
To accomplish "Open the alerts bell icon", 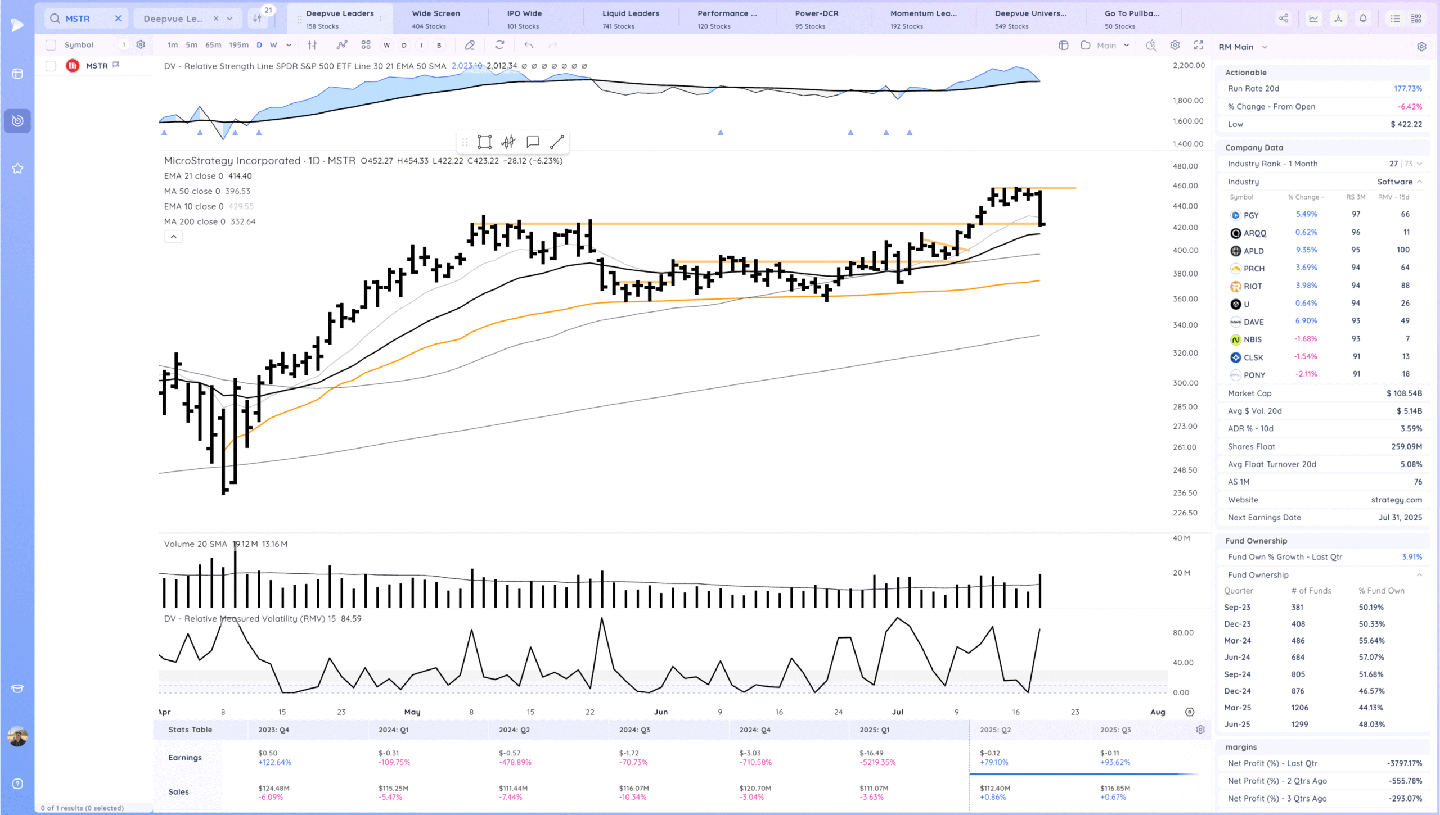I will click(x=1363, y=19).
